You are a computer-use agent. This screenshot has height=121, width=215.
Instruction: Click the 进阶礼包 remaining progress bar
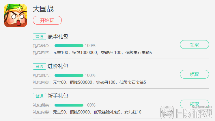pos(69,75)
